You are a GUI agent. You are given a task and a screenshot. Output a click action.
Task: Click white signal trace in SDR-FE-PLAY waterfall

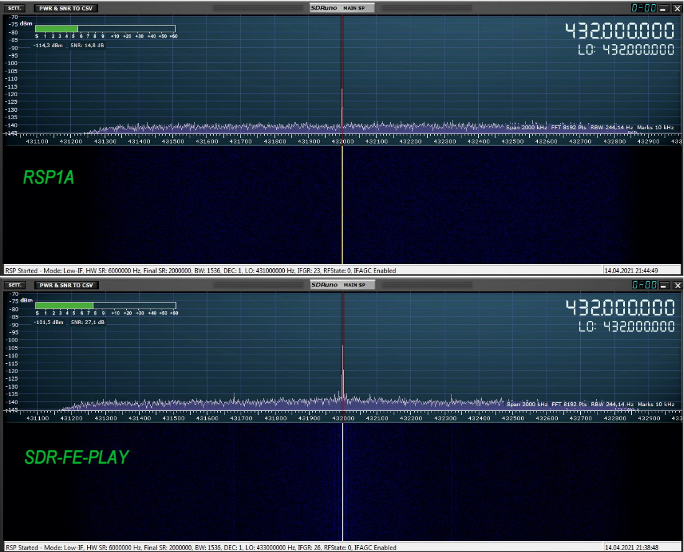pos(343,481)
